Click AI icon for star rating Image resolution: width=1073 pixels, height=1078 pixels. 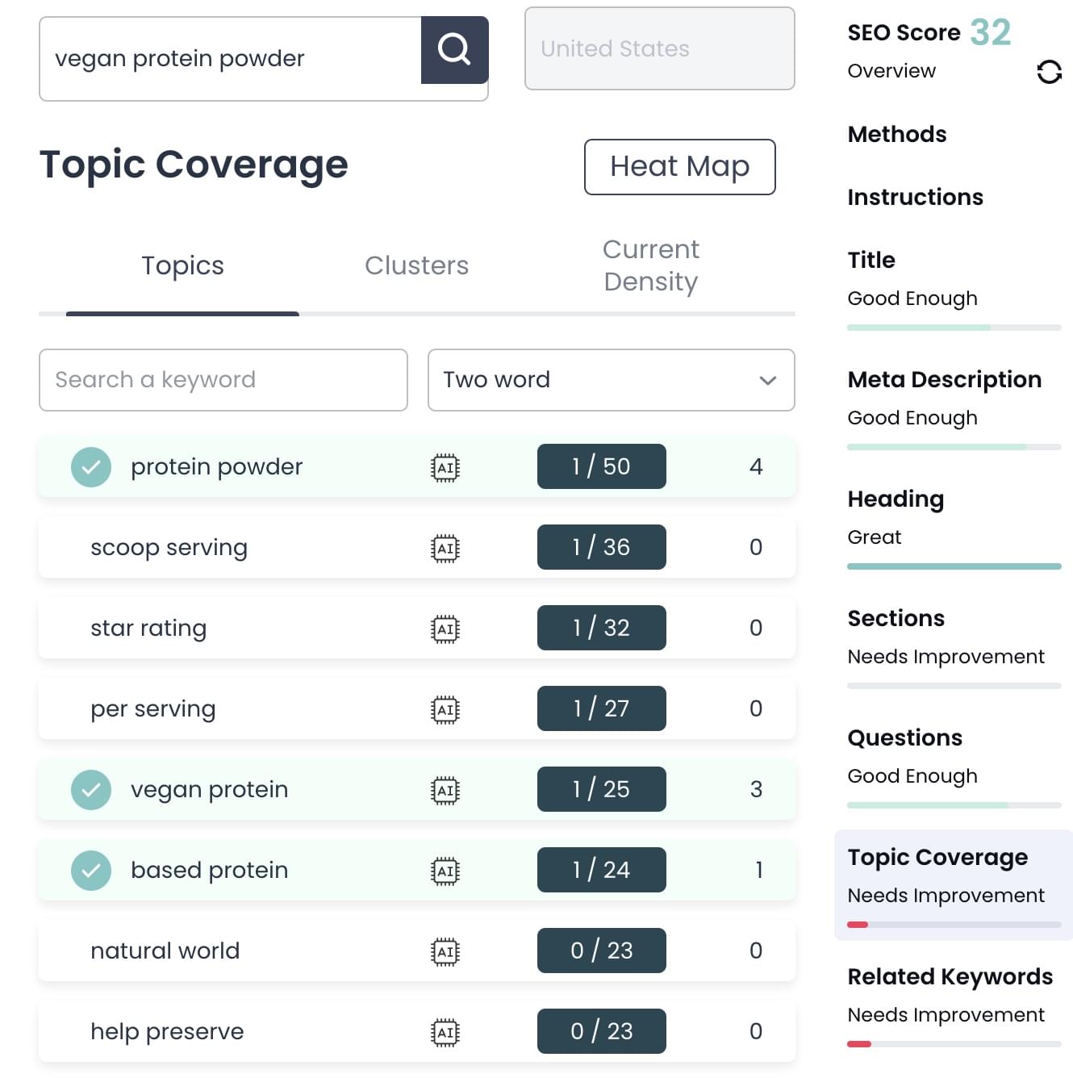445,629
